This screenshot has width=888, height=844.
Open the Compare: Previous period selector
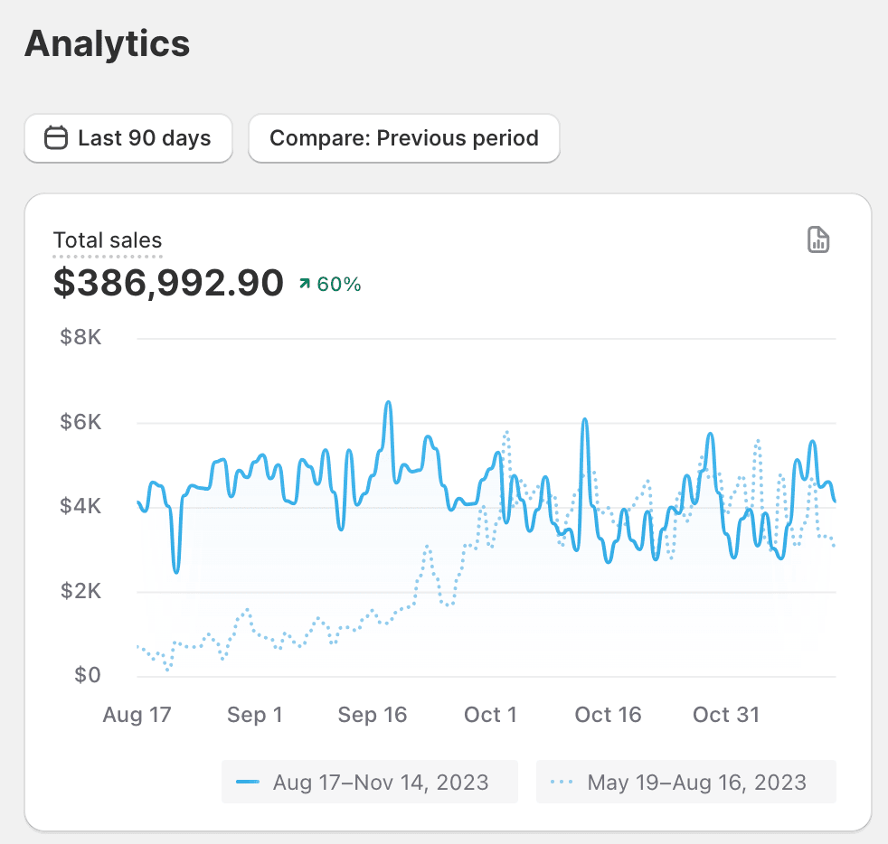[403, 138]
